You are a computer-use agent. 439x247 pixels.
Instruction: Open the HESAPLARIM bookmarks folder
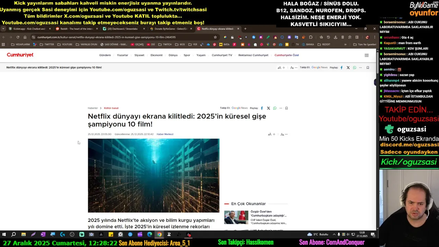click(x=21, y=44)
